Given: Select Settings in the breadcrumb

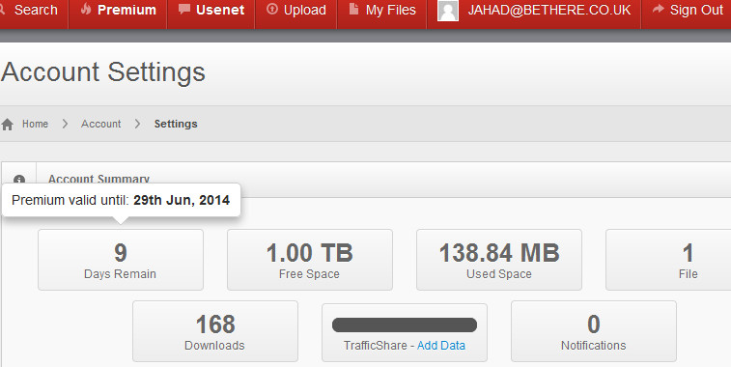Looking at the screenshot, I should 176,124.
